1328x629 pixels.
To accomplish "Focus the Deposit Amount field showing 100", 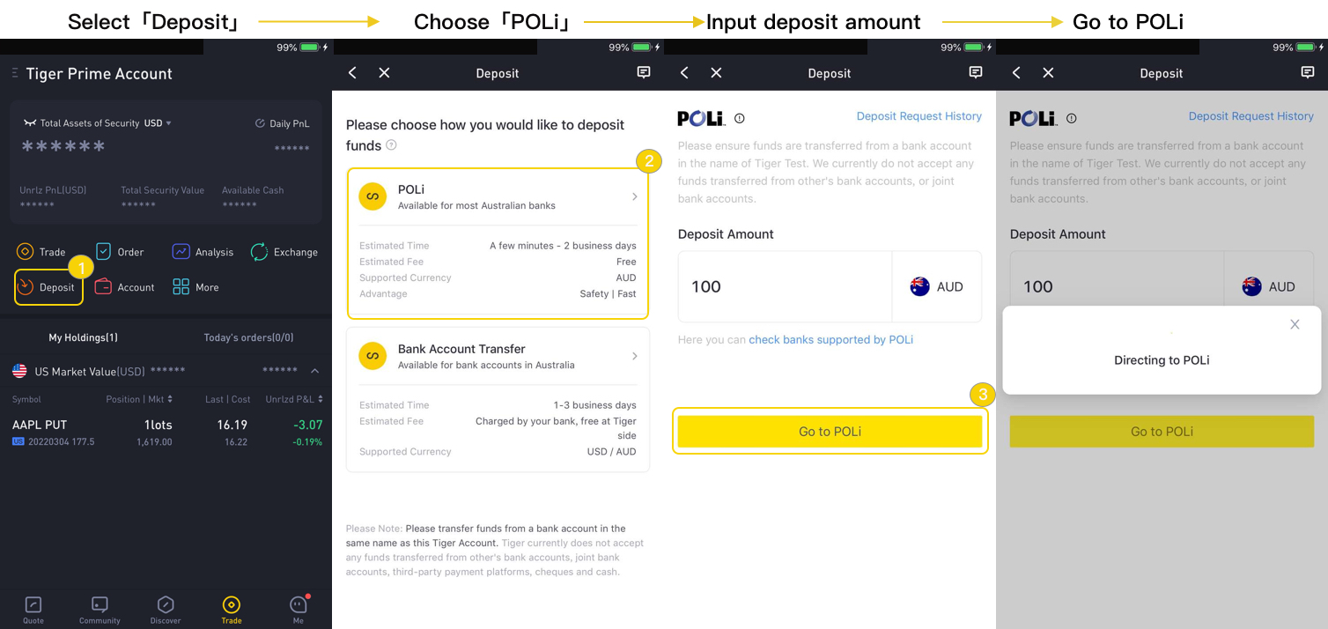I will point(785,286).
